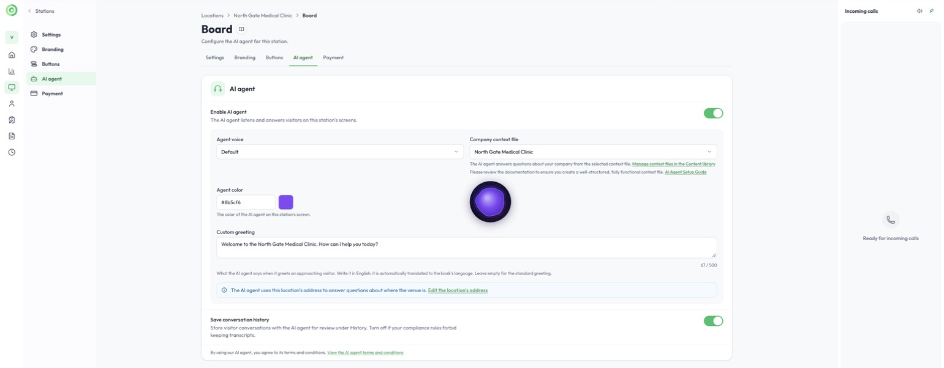Click the "67 / 500" character counter
Image resolution: width=944 pixels, height=368 pixels.
[708, 265]
